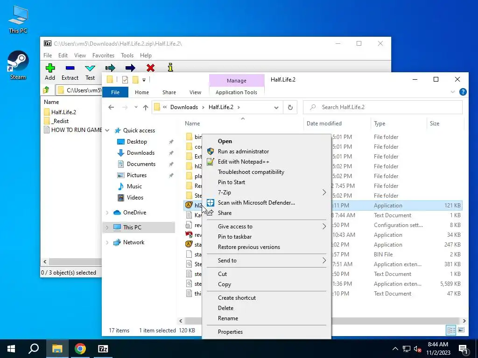The width and height of the screenshot is (478, 358).
Task: Open the Steam desktop shortcut
Action: point(18,65)
